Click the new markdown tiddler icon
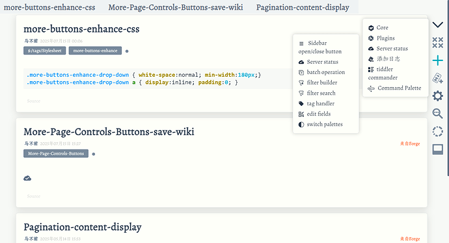 pyautogui.click(x=437, y=78)
